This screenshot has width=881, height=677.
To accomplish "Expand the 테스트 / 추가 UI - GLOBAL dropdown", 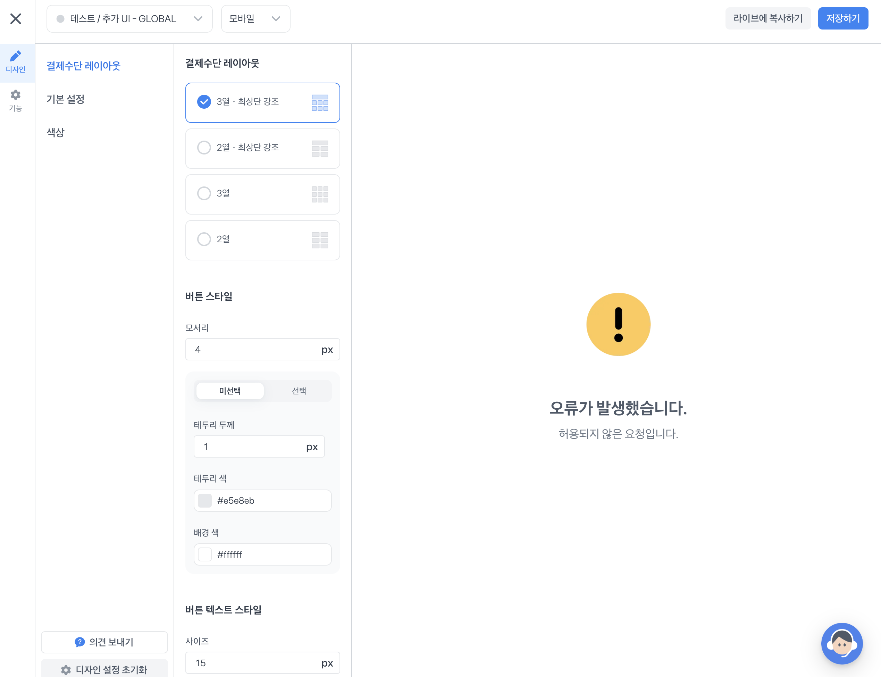I will click(129, 18).
